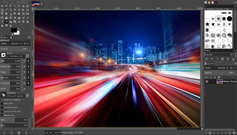The image size is (237, 135).
Task: Select the Rectangle Select tool
Action: point(2,6)
